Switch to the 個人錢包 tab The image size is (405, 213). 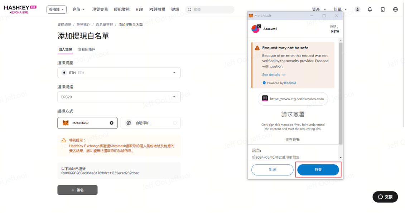(65, 49)
